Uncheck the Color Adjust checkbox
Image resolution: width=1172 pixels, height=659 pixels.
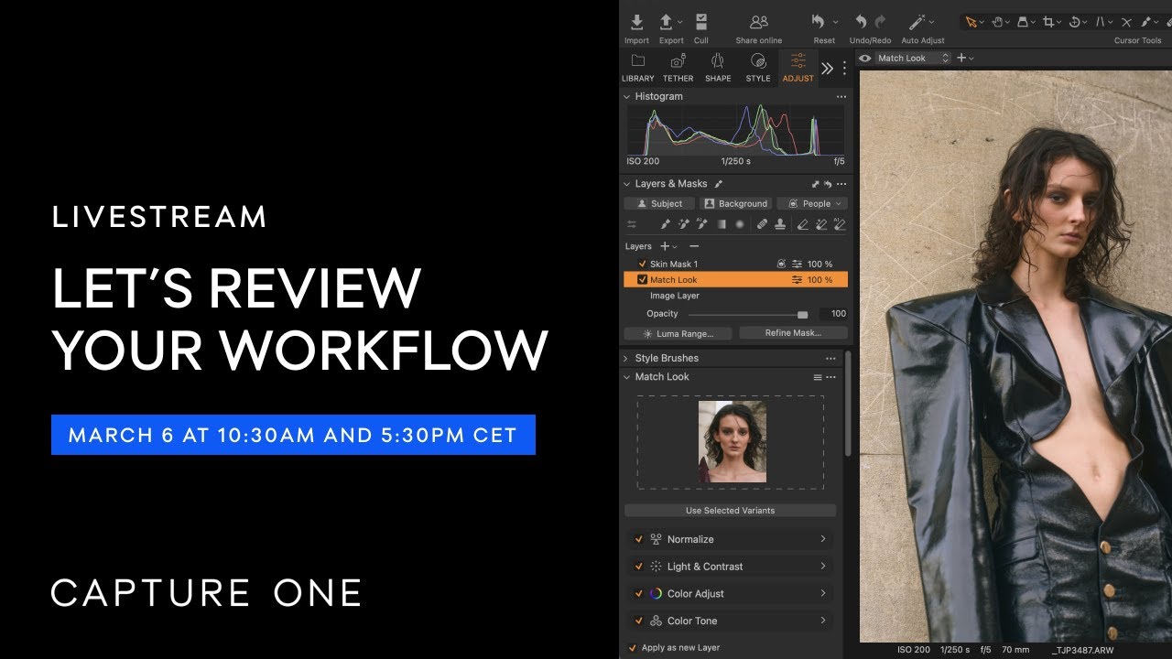pyautogui.click(x=638, y=593)
